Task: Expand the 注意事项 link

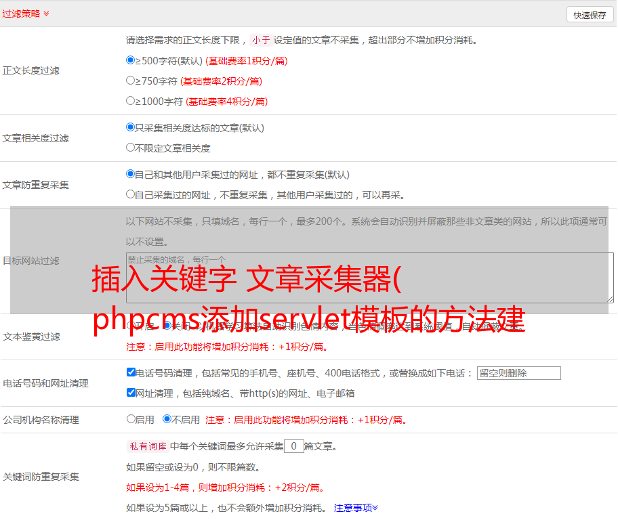Action: 356,508
